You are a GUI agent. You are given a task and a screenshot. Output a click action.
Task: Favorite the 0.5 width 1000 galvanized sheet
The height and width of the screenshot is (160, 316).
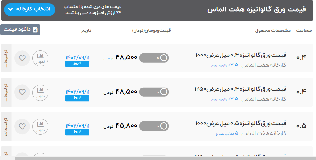click(x=22, y=126)
